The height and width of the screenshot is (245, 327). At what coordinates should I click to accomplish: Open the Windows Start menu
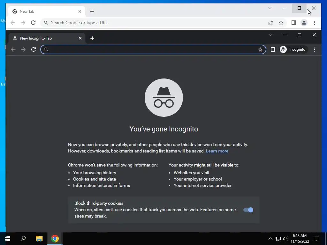click(8, 239)
